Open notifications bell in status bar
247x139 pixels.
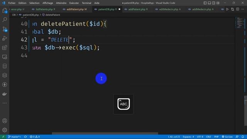coord(243,137)
